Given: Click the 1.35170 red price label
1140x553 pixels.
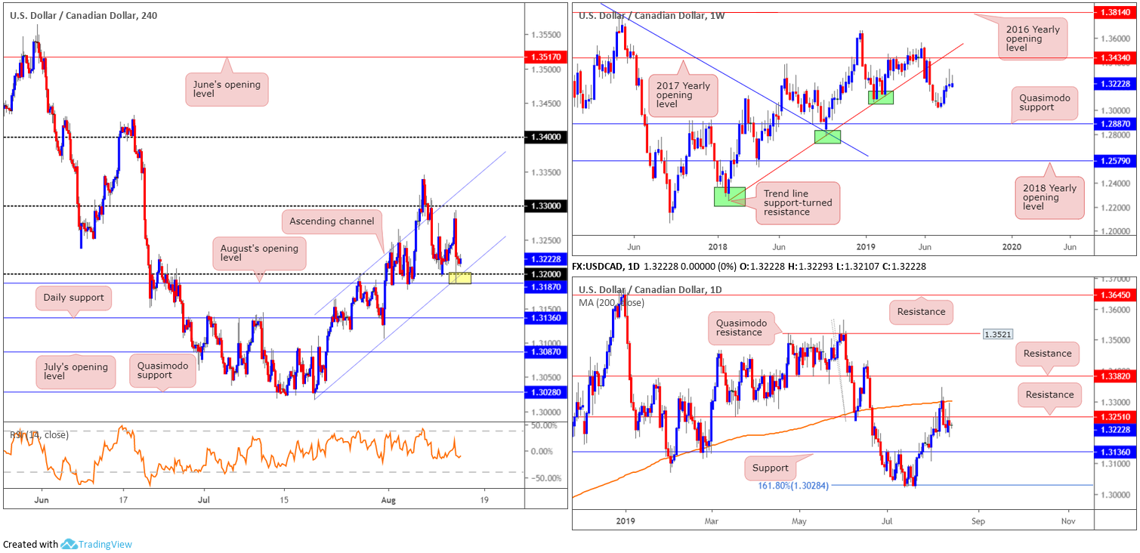Looking at the screenshot, I should (x=548, y=56).
